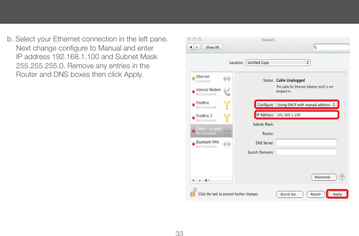The image size is (359, 236).
Task: Click the Internal Modem phone icon
Action: click(227, 92)
